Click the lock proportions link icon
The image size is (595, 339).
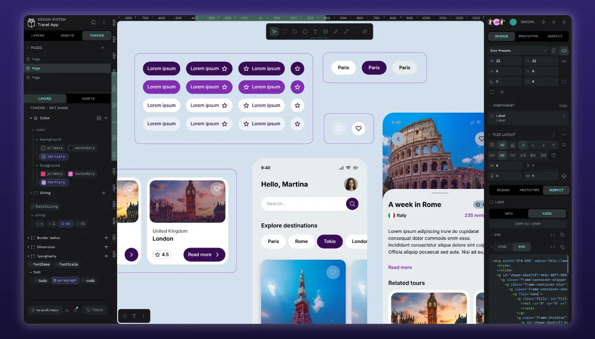564,61
